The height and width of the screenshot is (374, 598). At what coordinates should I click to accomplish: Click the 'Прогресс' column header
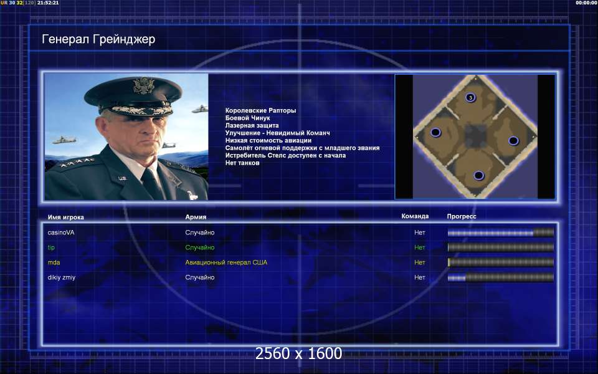(462, 216)
